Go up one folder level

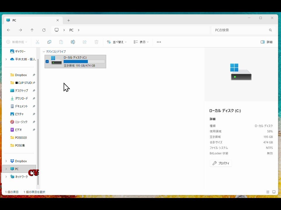(32, 30)
